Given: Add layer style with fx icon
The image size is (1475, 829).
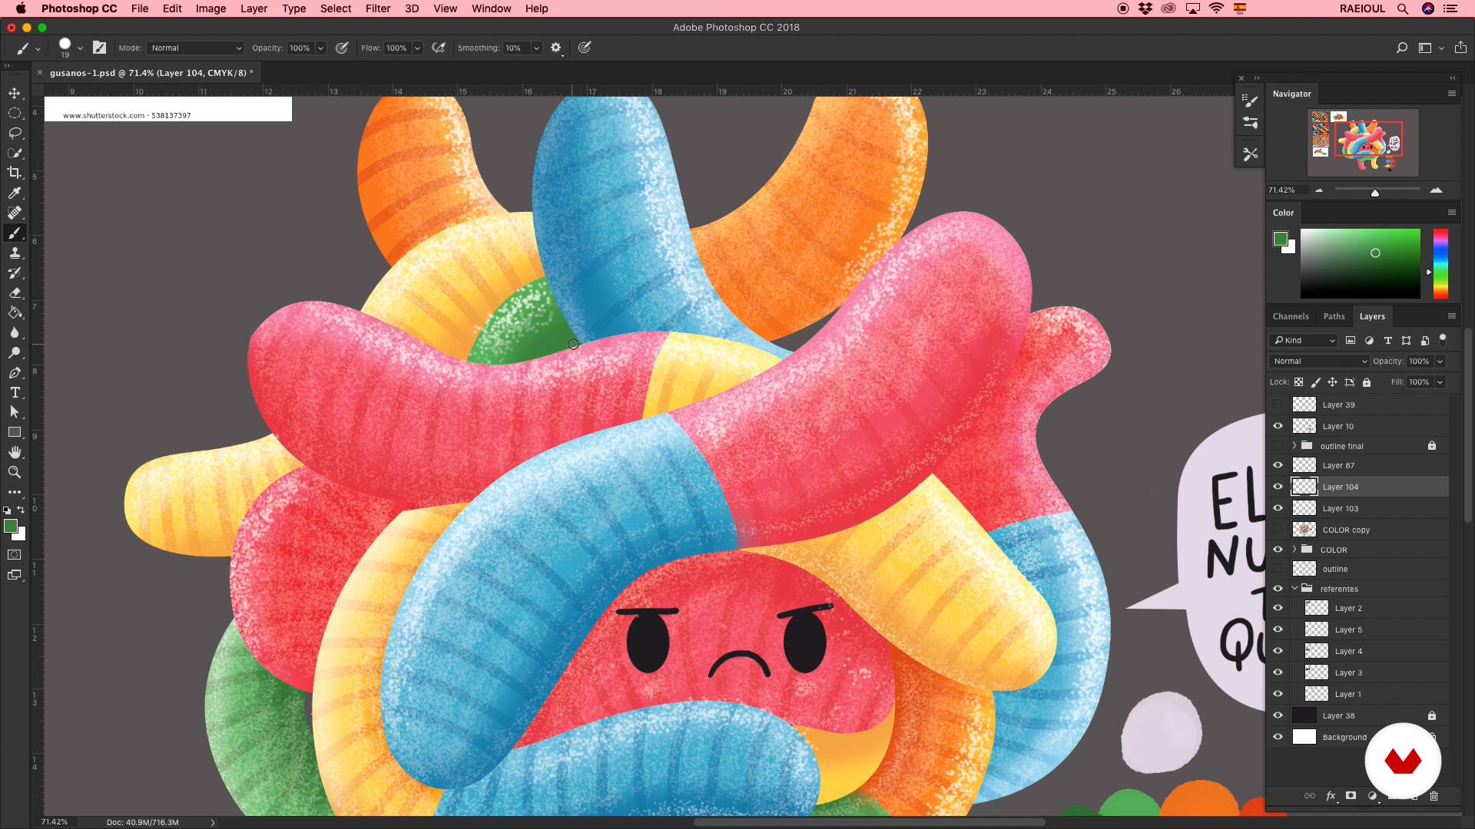Looking at the screenshot, I should [x=1331, y=796].
